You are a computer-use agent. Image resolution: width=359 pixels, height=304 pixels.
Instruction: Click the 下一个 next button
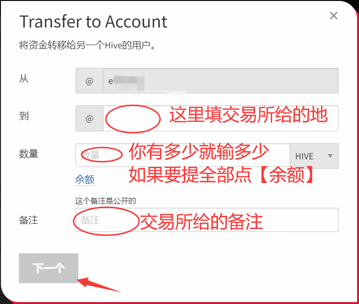(48, 268)
